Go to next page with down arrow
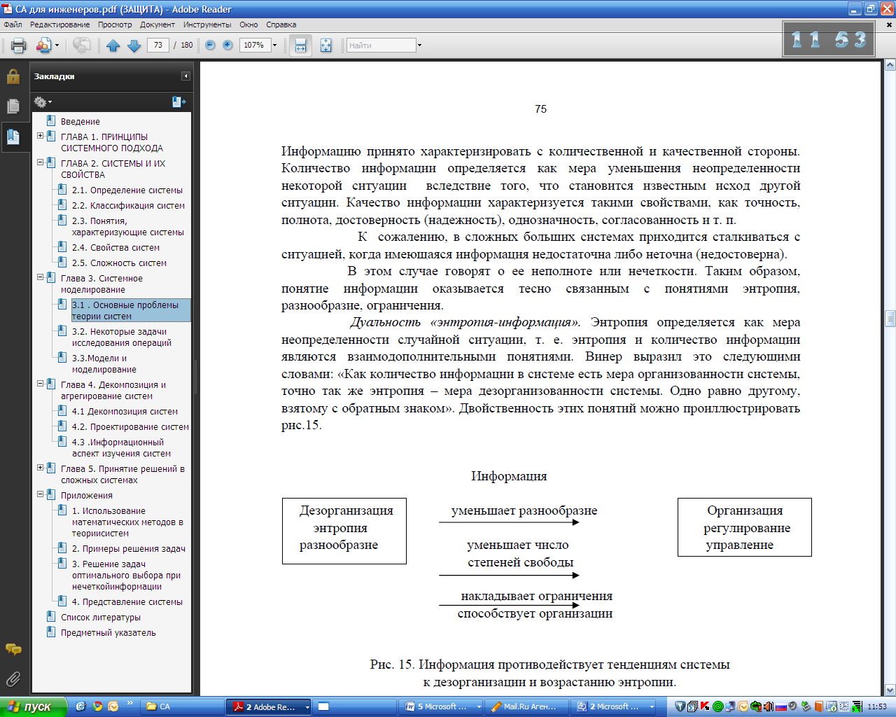Image resolution: width=896 pixels, height=717 pixels. coord(134,46)
